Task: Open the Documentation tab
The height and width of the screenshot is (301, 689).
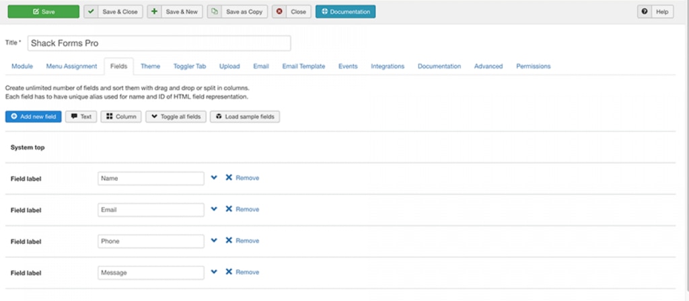Action: (439, 67)
